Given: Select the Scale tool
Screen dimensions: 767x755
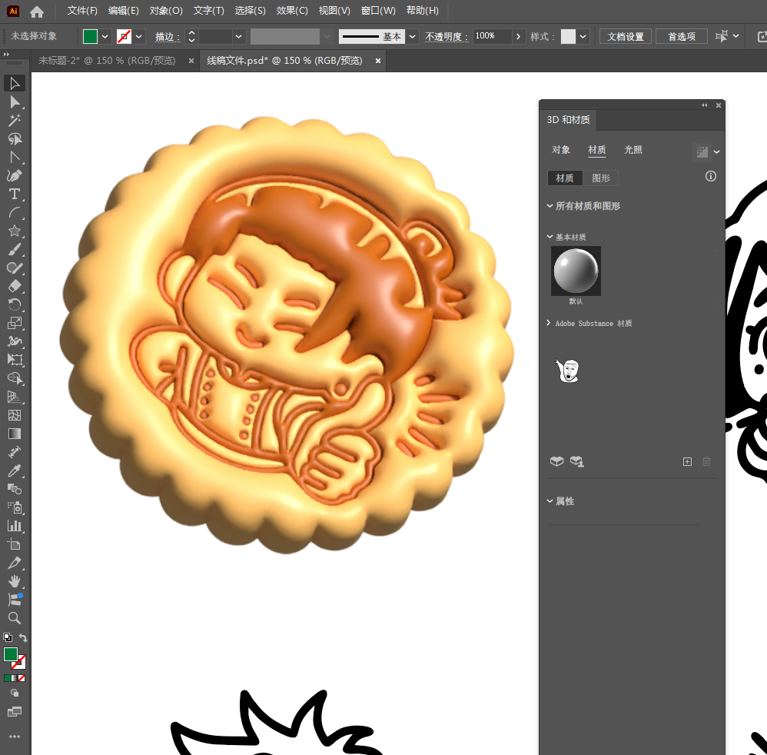Looking at the screenshot, I should (x=15, y=323).
